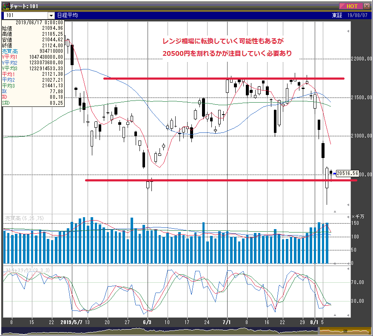Click the blue arrow beside current price label
The image size is (373, 336).
334,173
